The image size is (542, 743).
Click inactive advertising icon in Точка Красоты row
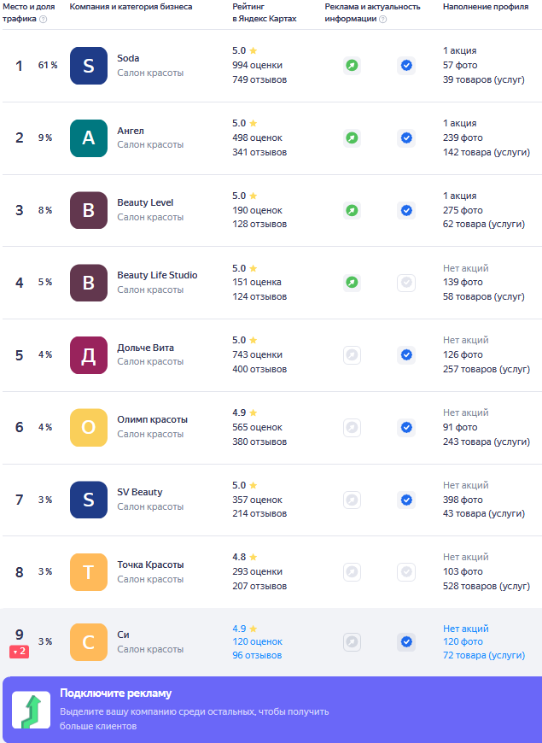352,572
